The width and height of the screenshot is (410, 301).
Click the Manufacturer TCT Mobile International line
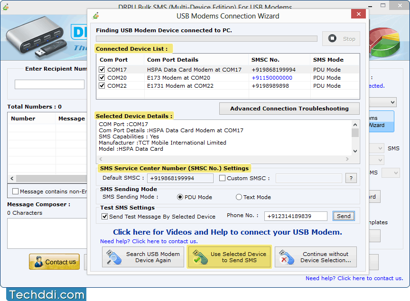pyautogui.click(x=162, y=143)
